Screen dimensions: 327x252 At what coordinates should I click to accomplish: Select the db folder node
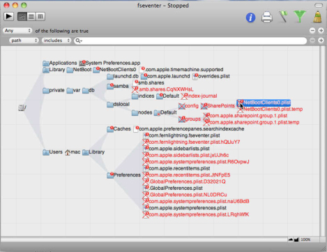(89, 90)
